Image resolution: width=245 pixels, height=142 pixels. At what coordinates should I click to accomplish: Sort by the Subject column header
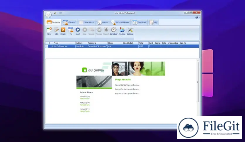[81, 43]
